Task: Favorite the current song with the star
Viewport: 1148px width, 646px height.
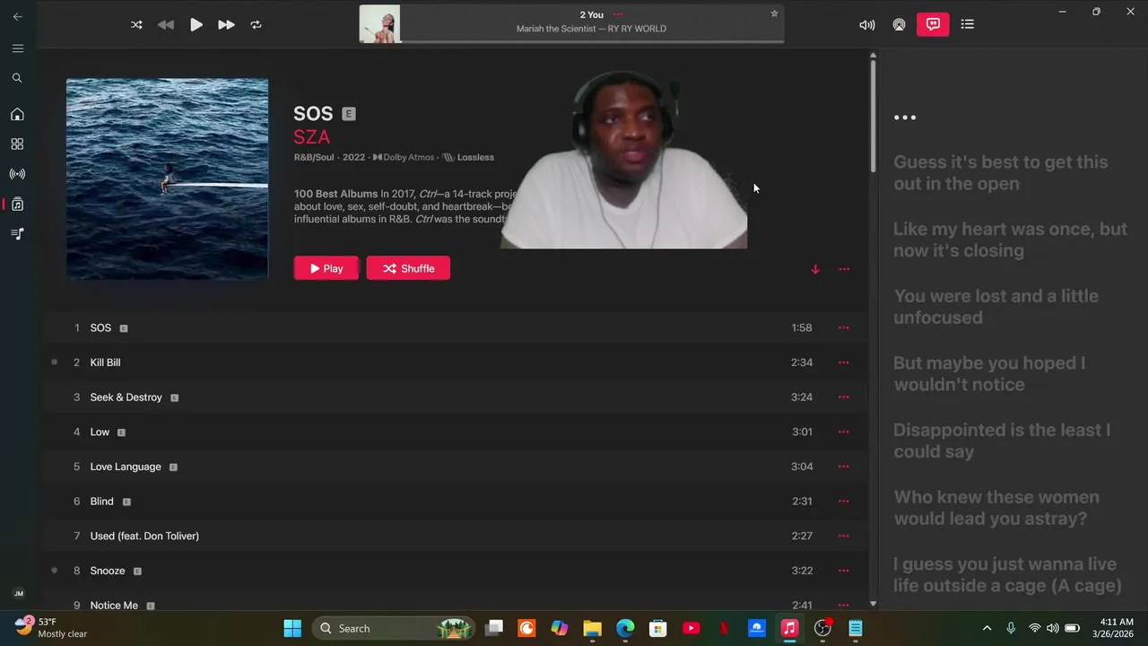Action: coord(774,13)
